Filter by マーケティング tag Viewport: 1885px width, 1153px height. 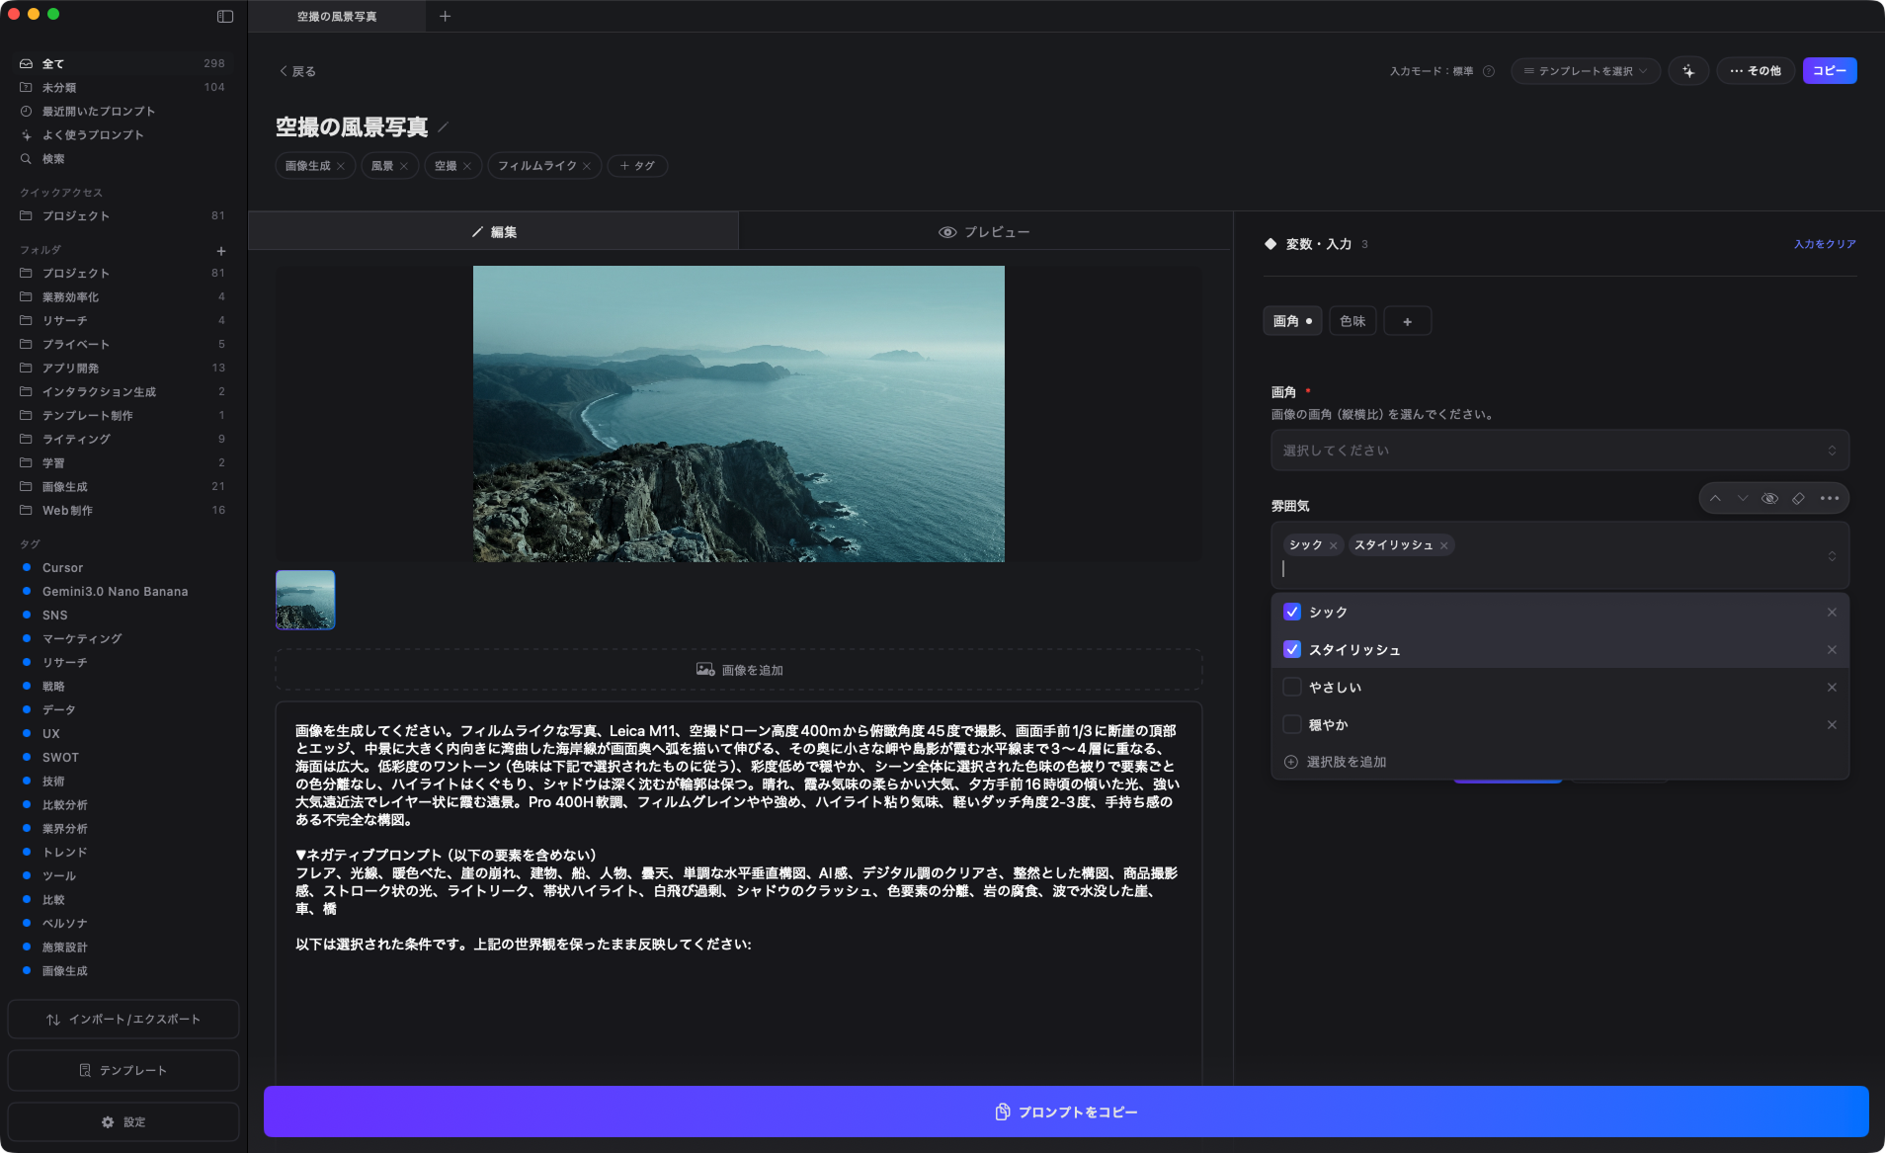coord(123,639)
